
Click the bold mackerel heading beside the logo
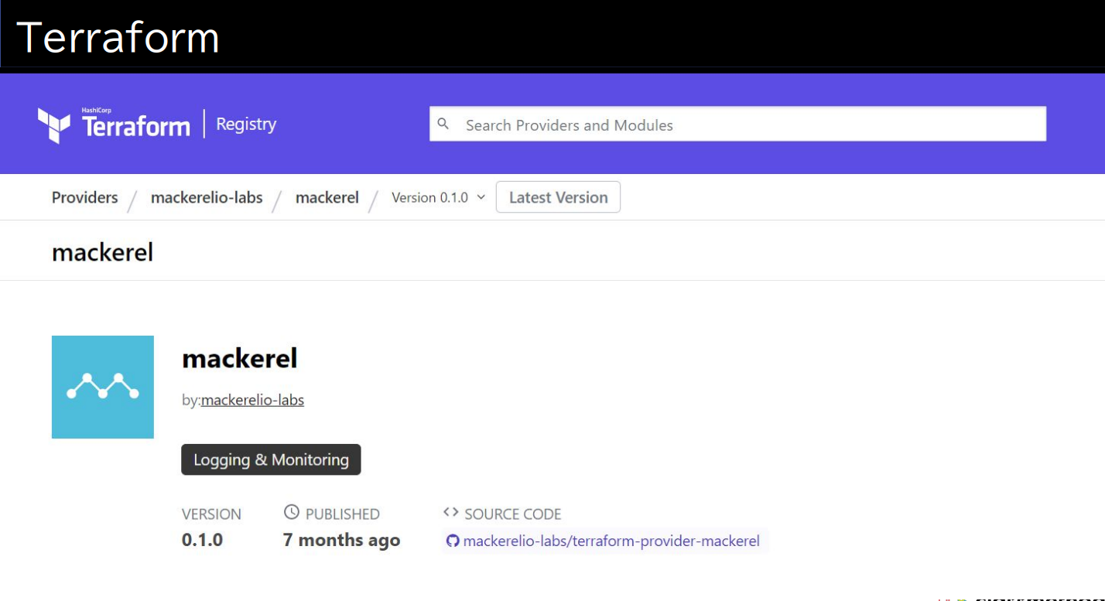240,358
